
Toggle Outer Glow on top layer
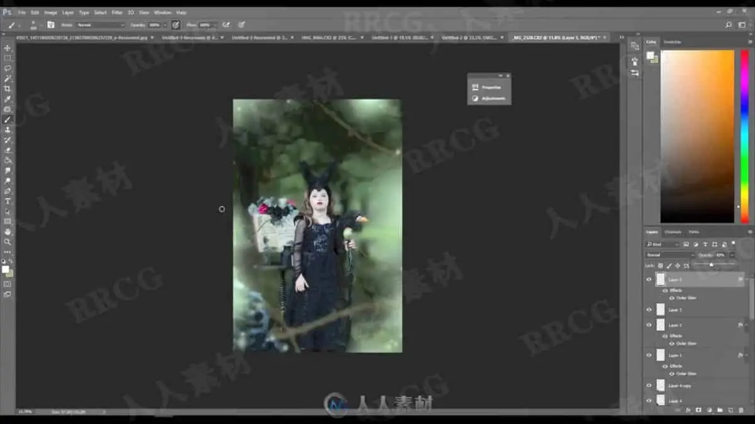(671, 298)
